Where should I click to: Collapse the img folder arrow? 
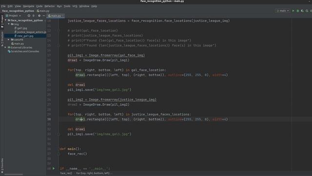coord(9,24)
